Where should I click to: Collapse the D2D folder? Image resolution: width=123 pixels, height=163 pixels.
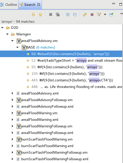[2, 28]
